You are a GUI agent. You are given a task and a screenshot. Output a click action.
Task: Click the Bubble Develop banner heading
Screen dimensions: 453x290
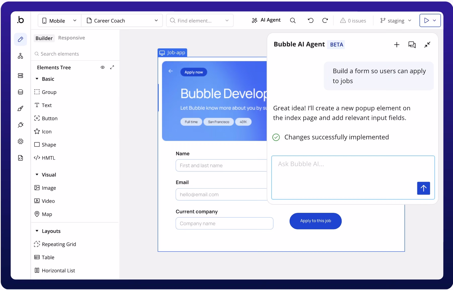point(224,94)
